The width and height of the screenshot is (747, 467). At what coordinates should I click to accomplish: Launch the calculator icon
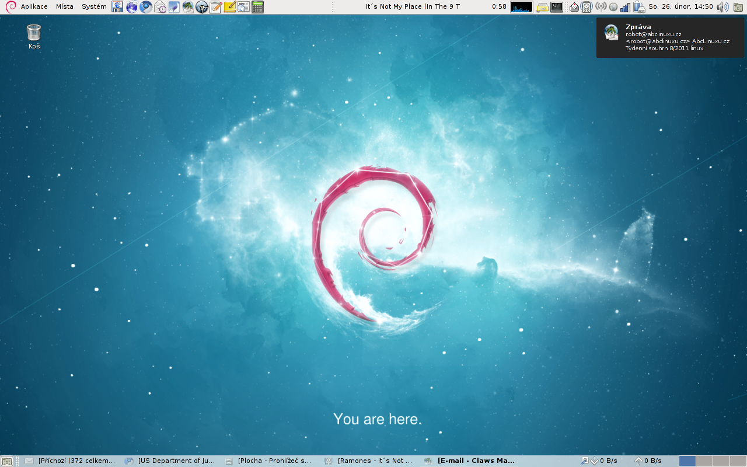[257, 7]
